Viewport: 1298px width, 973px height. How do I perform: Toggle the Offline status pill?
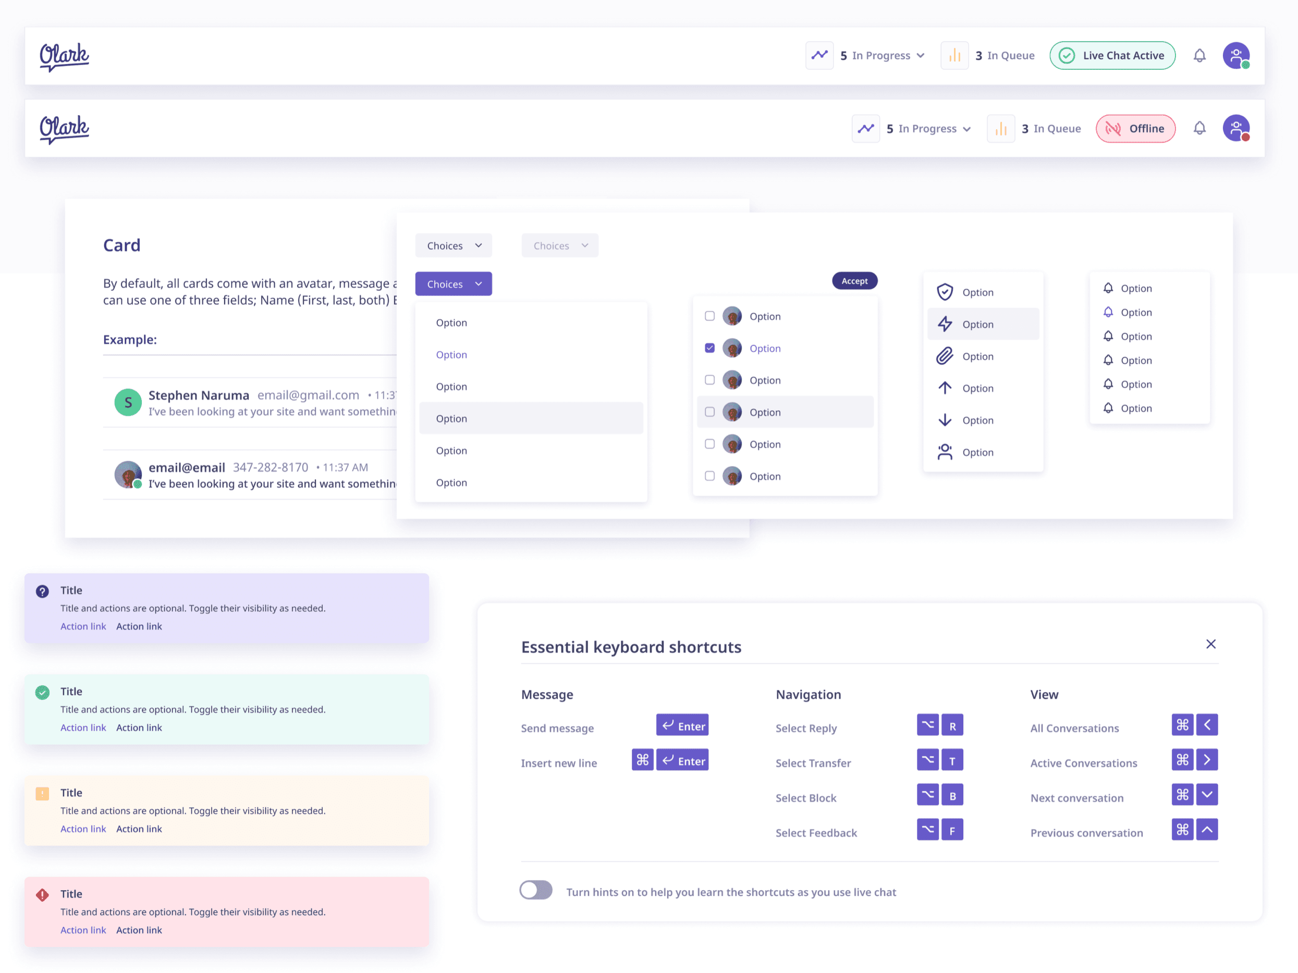pyautogui.click(x=1135, y=128)
